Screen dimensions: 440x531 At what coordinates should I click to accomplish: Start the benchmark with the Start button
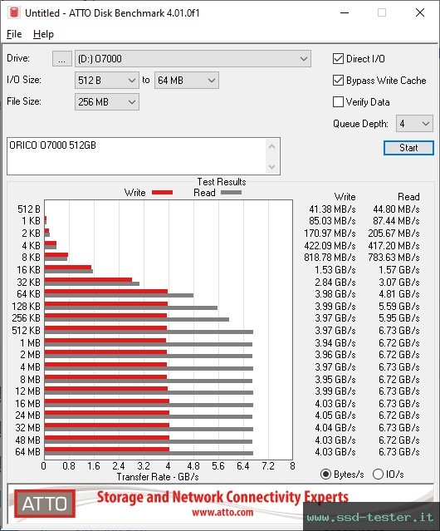coord(408,148)
